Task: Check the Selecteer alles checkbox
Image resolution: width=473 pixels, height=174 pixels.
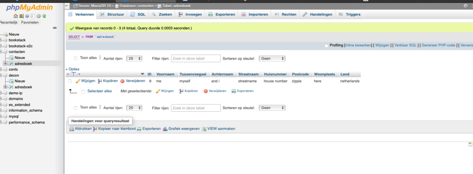Action: pyautogui.click(x=83, y=91)
